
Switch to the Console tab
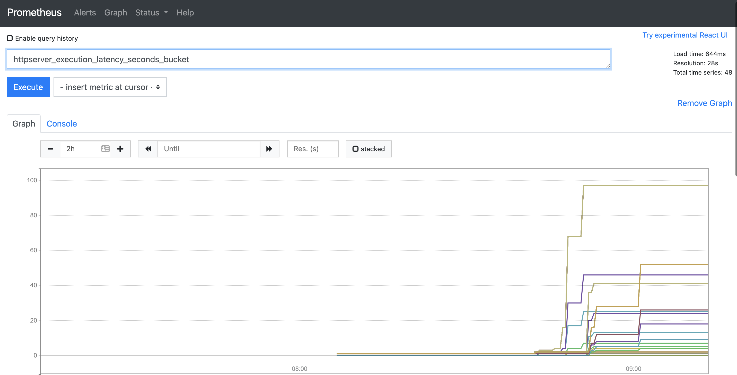pos(61,123)
